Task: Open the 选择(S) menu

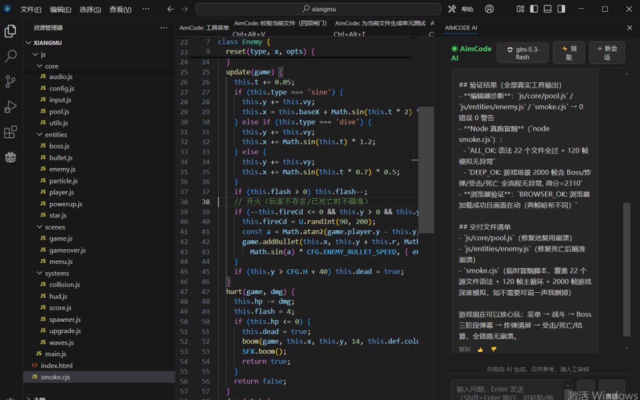Action: tap(91, 10)
